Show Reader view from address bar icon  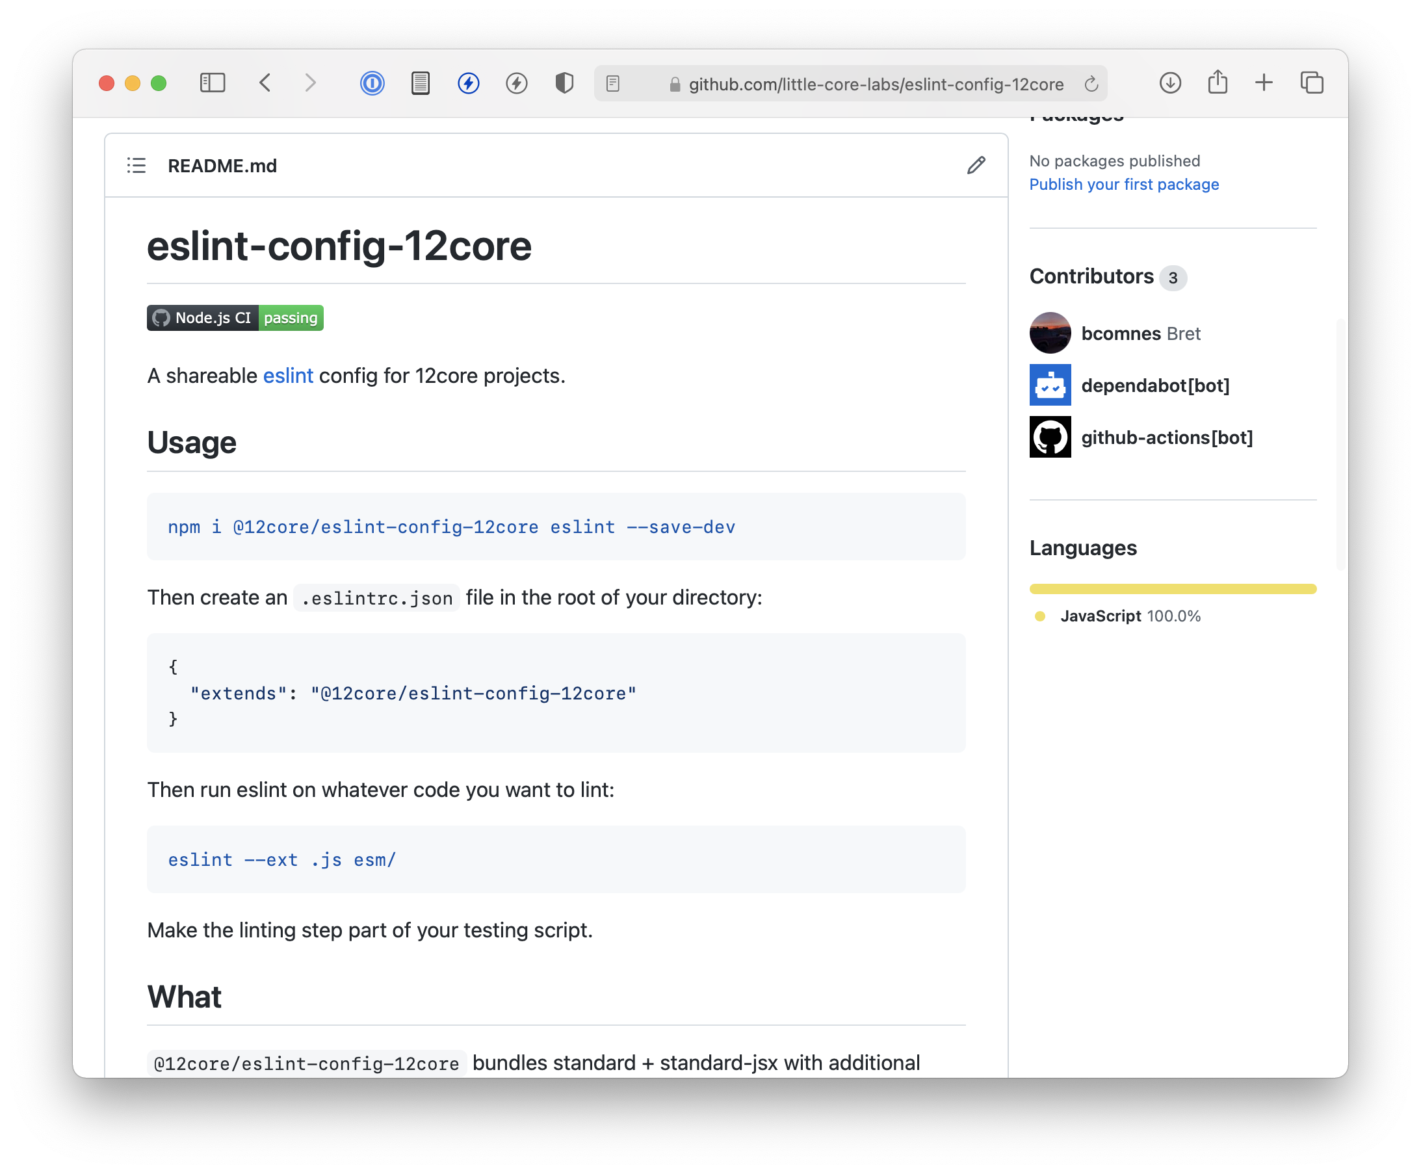coord(613,83)
